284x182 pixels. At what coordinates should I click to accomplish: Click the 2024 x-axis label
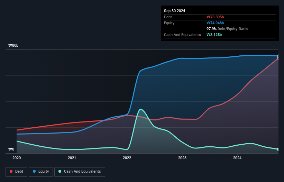pyautogui.click(x=237, y=158)
